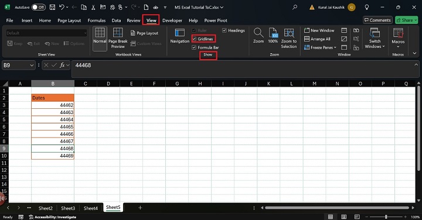Click the horizontal scrollbar
This screenshot has height=220, width=422.
[338, 208]
